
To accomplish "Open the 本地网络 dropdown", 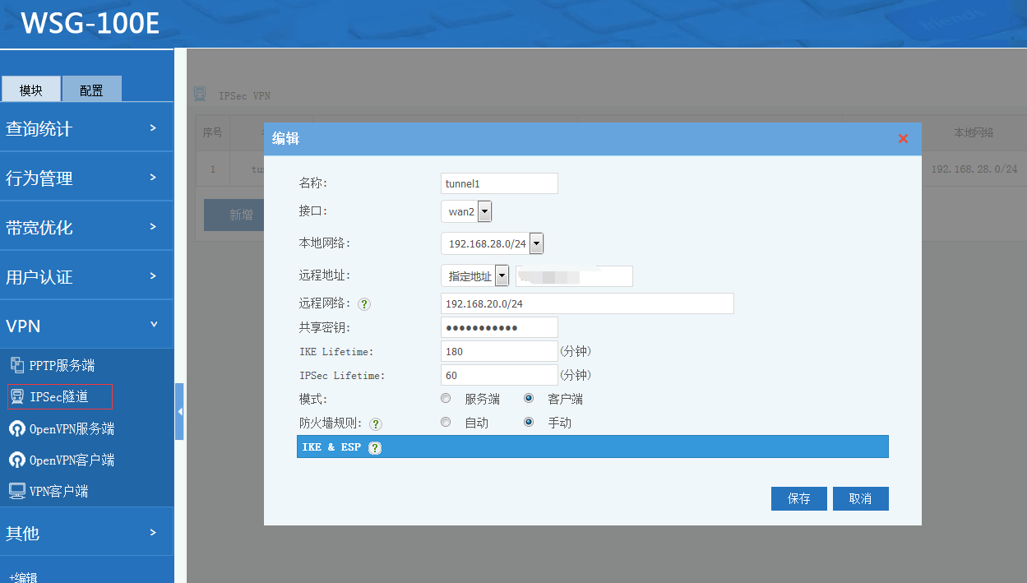I will click(x=536, y=243).
